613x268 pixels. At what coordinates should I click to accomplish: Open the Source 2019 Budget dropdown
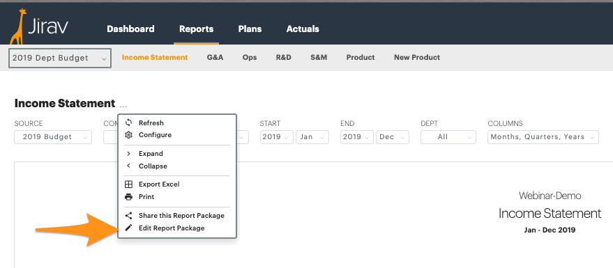53,137
